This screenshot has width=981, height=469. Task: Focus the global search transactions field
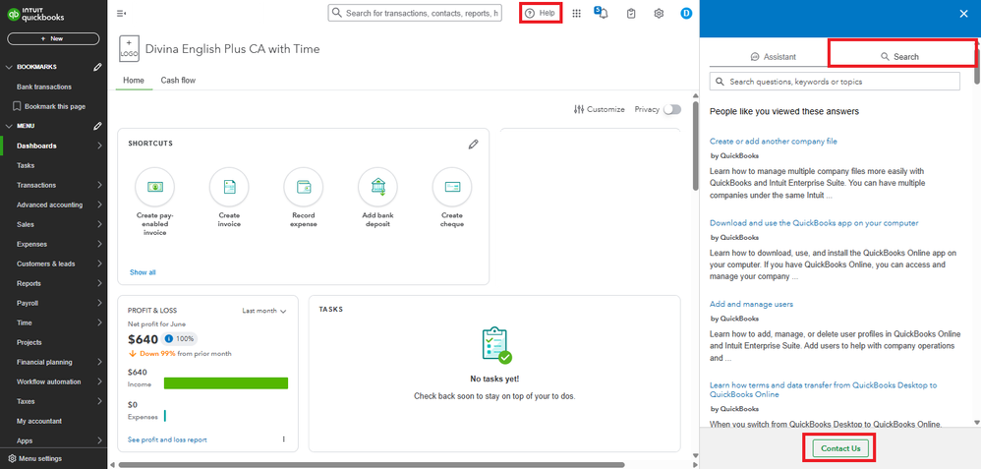(x=415, y=13)
